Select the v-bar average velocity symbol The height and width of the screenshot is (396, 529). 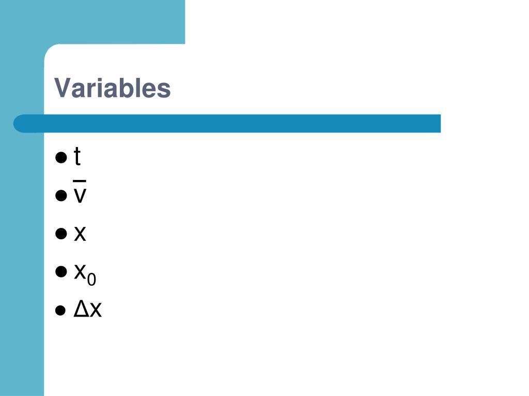[80, 192]
